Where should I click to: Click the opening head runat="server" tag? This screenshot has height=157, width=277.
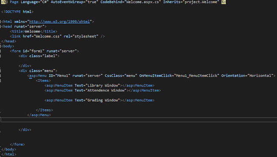click(24, 27)
